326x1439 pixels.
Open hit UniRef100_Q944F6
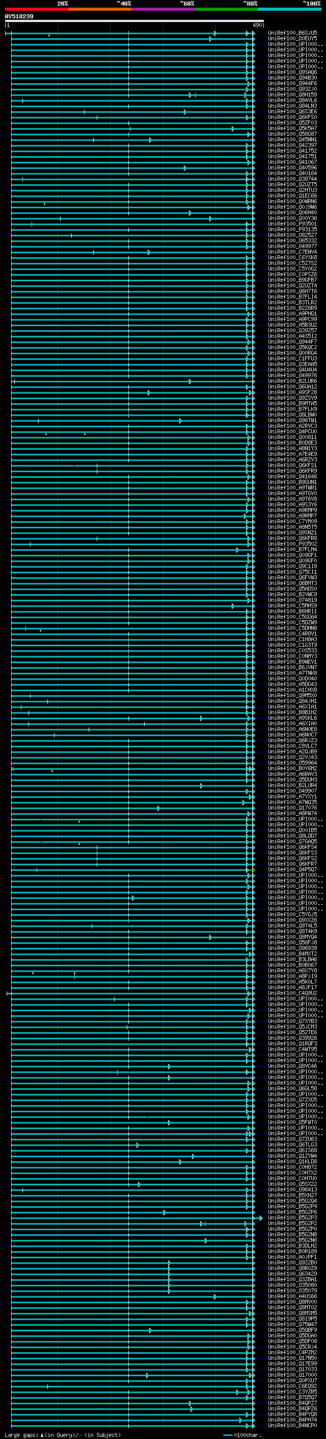click(x=292, y=83)
